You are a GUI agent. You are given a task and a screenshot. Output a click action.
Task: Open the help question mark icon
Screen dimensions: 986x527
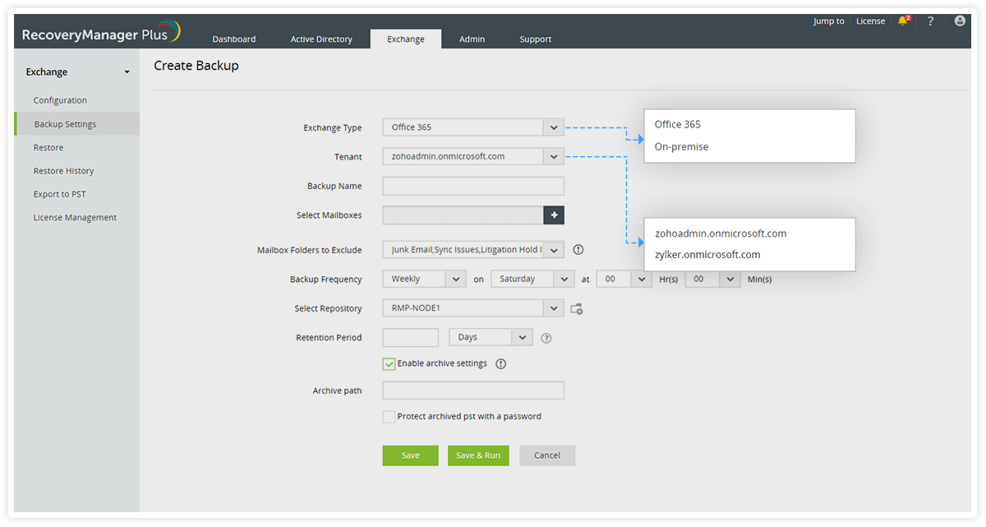(x=930, y=21)
